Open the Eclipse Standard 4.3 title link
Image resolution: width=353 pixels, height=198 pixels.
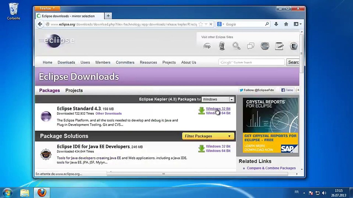click(79, 109)
